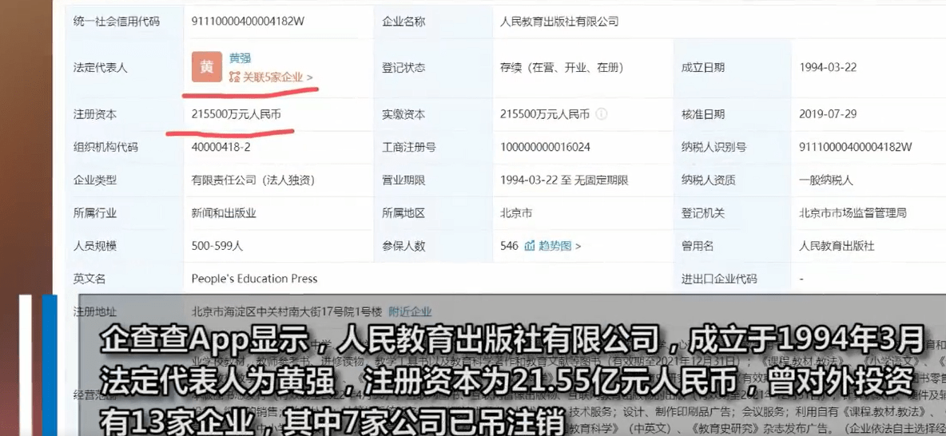Click the 统一社会信用代码 label cell
Viewport: 946px width, 436px height.
click(124, 22)
